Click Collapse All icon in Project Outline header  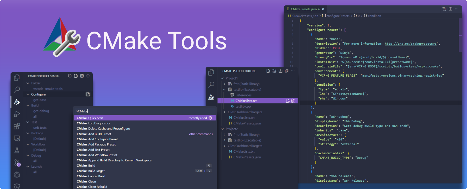pyautogui.click(x=287, y=71)
